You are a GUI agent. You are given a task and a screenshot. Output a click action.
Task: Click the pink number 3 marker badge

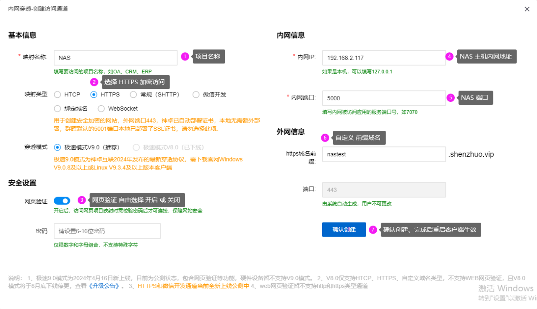tap(82, 200)
